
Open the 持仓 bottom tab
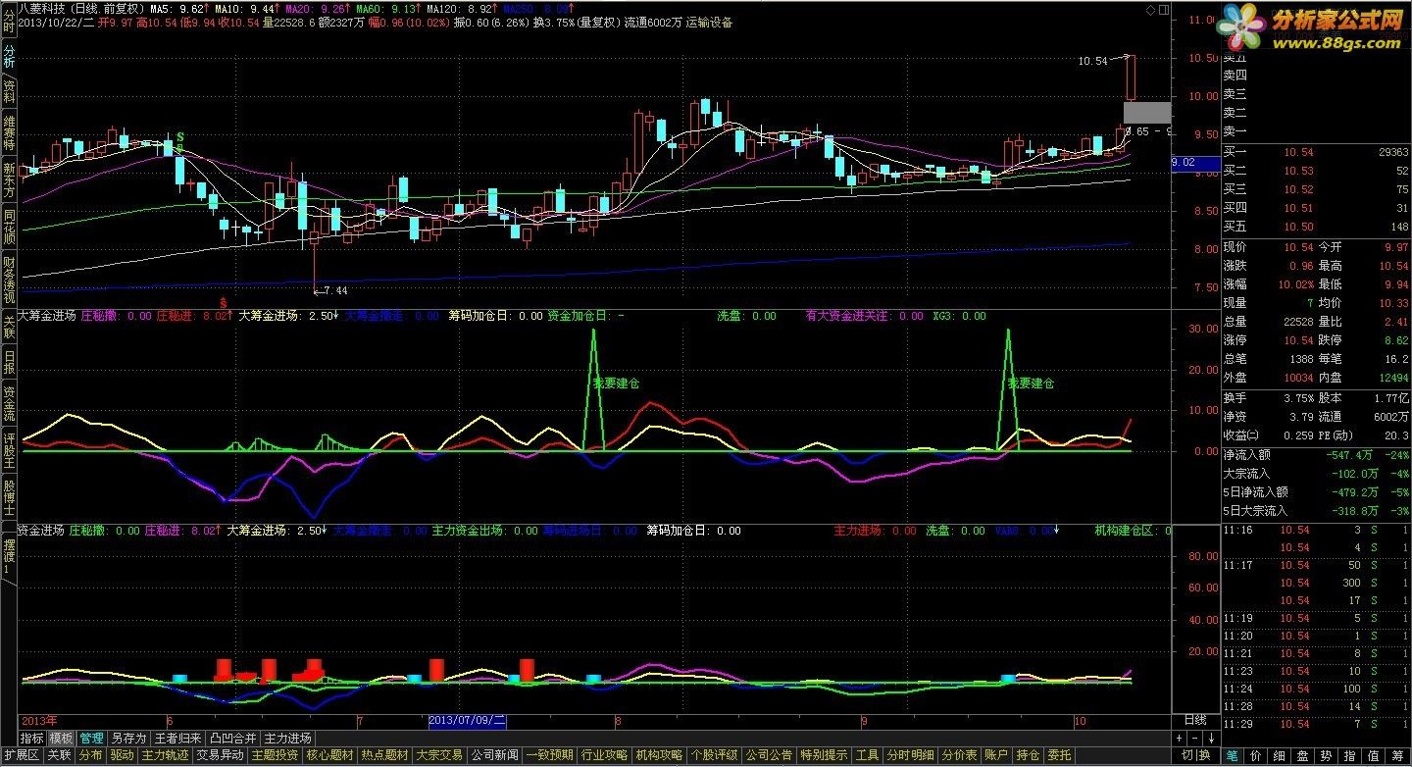tap(1028, 755)
